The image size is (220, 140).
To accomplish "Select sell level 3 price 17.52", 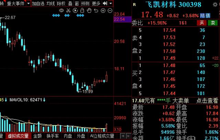I will [x=169, y=44].
